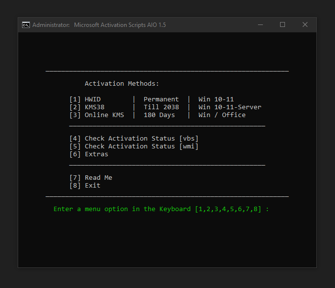Screen dimensions: 335x288
Task: Open the [7] Read Me entry
Action: click(91, 178)
